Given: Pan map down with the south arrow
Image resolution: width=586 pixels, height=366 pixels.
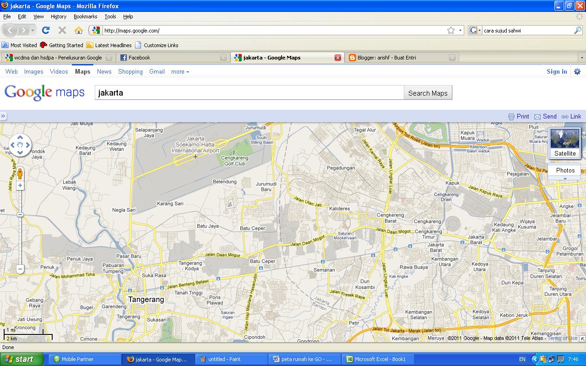Looking at the screenshot, I should pos(20,153).
